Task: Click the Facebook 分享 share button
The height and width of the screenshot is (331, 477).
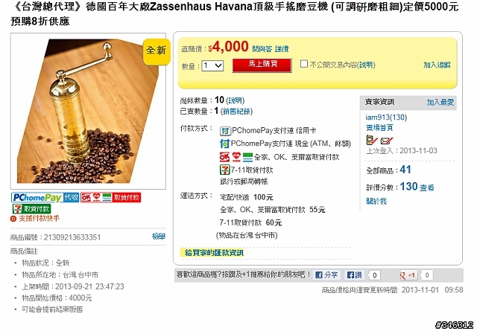Action: coord(326,275)
